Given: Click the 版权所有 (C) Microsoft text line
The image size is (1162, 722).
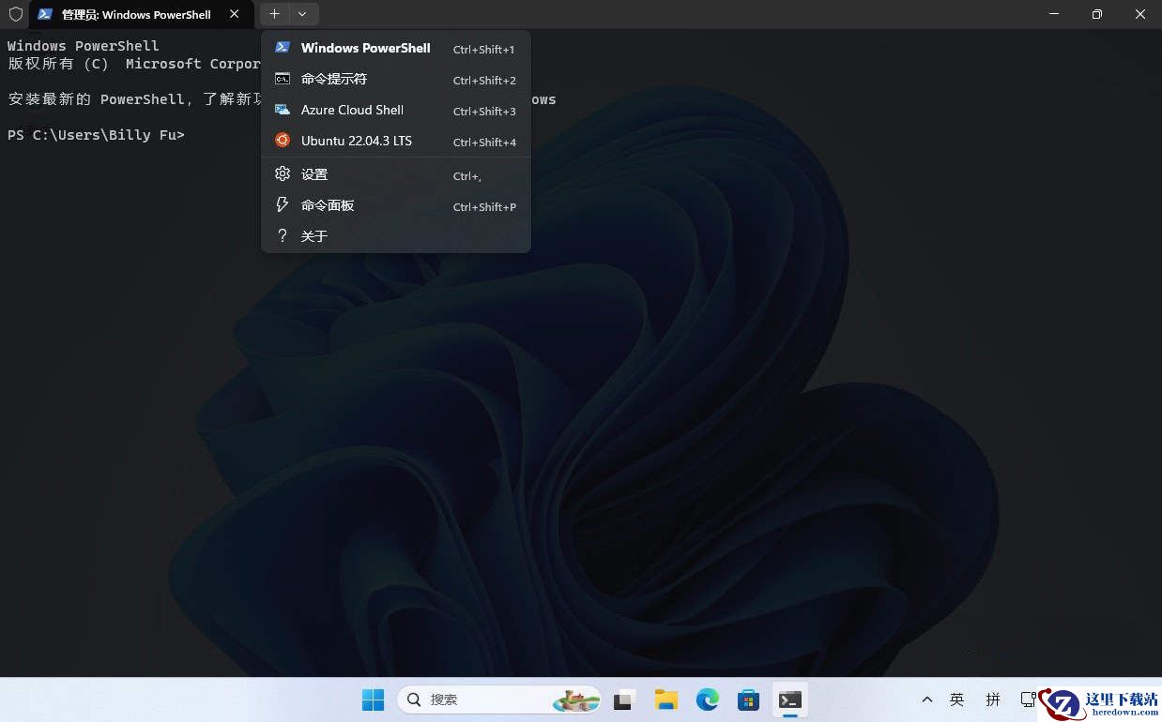Looking at the screenshot, I should click(134, 64).
